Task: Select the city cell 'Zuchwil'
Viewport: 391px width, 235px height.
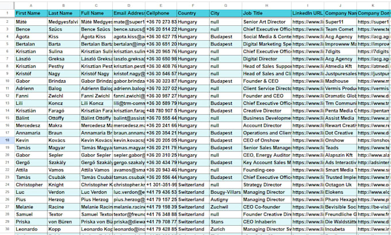Action: [x=225, y=207]
